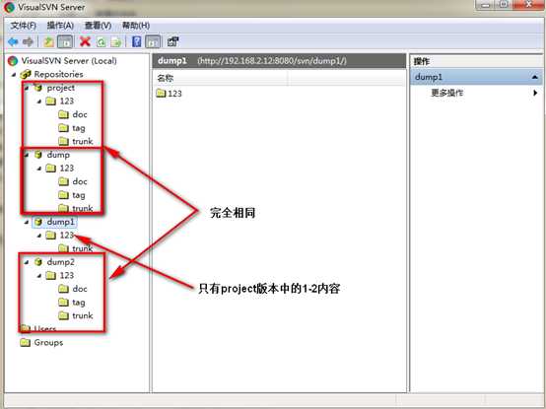Viewport: 546px width, 409px height.
Task: Click the Up one level folder icon
Action: coord(48,42)
